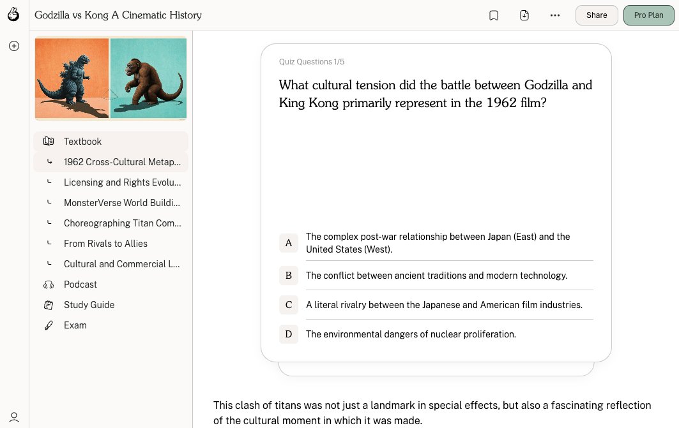679x428 pixels.
Task: Download the document icon
Action: pyautogui.click(x=524, y=15)
